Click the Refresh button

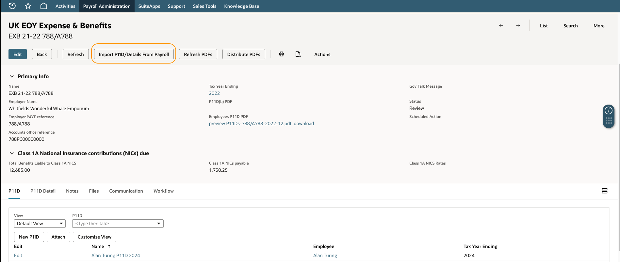click(x=76, y=54)
